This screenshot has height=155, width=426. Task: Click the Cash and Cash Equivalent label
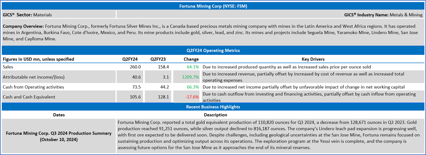pos(29,97)
